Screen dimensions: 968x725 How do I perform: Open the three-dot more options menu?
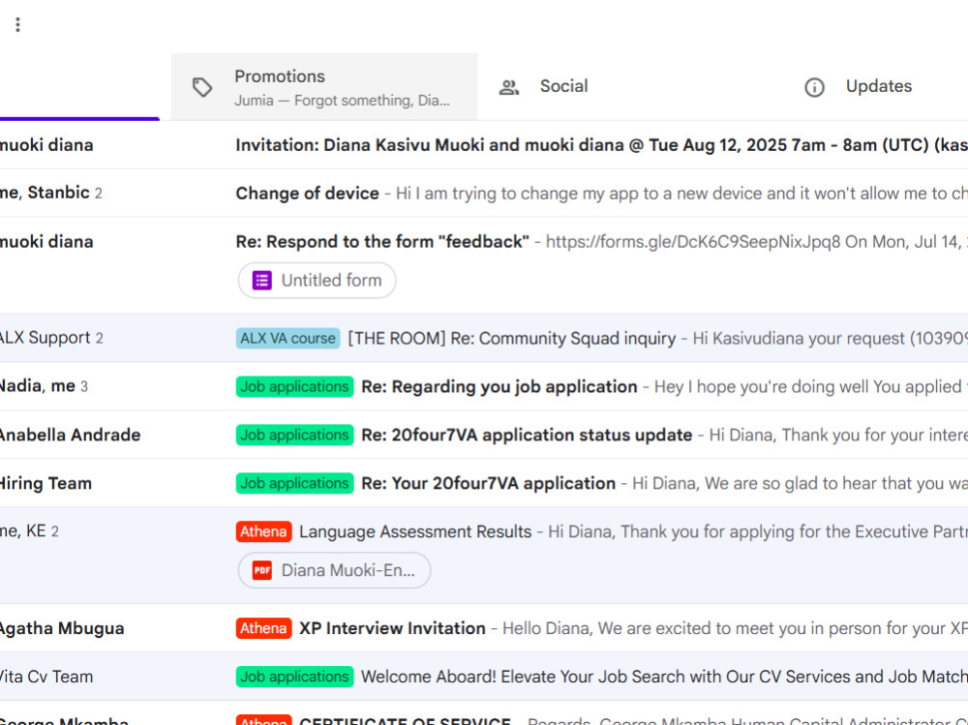point(17,25)
